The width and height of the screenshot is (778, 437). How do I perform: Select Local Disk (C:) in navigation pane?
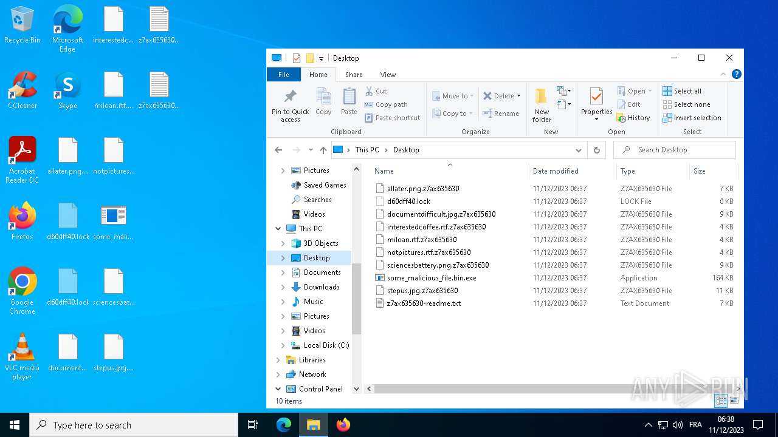(326, 345)
